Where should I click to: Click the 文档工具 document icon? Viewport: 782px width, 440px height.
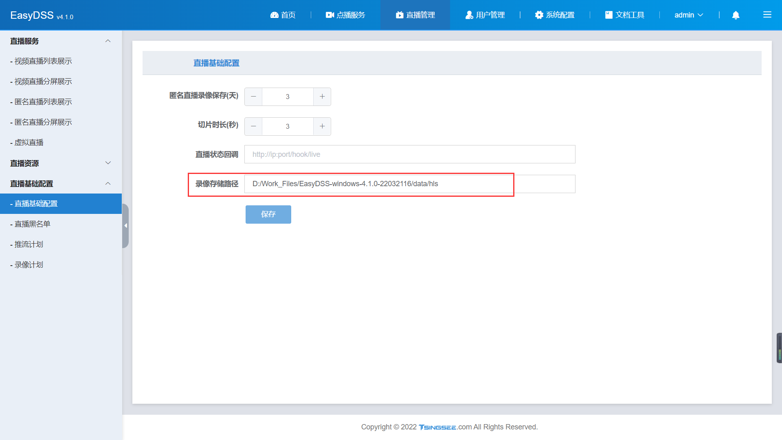tap(608, 15)
